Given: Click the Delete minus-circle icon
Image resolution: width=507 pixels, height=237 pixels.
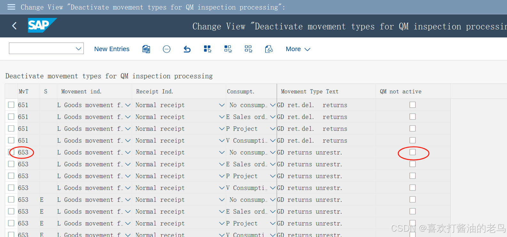Looking at the screenshot, I should (x=167, y=49).
